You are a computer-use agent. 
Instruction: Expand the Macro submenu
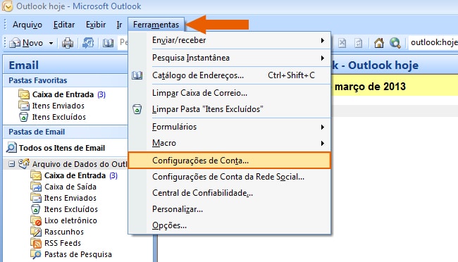click(x=239, y=143)
